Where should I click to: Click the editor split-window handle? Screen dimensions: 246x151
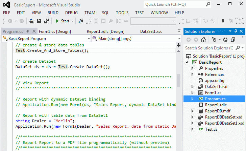click(178, 45)
